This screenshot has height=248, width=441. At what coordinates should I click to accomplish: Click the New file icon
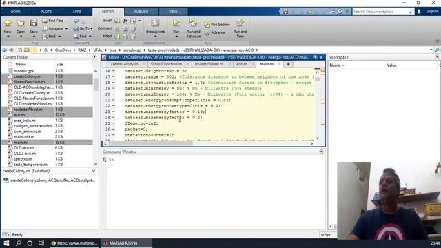pyautogui.click(x=8, y=23)
